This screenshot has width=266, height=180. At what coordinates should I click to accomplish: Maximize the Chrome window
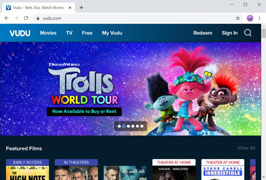point(245,4)
